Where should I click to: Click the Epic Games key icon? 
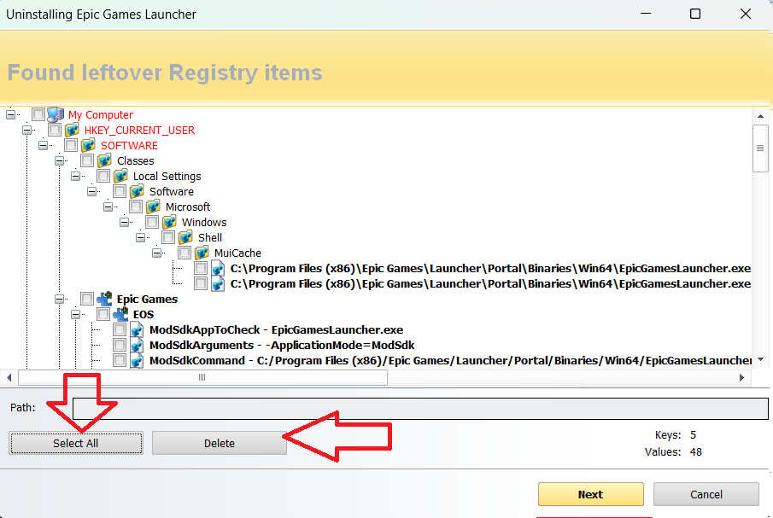[x=104, y=299]
